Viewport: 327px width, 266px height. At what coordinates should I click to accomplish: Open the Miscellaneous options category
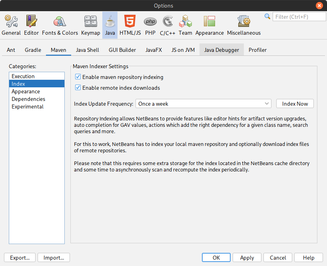point(244,25)
